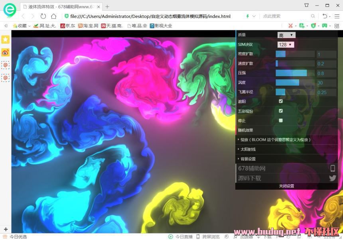The image size is (343, 240).
Task: Click the green translate extension icon
Action: click(302, 26)
